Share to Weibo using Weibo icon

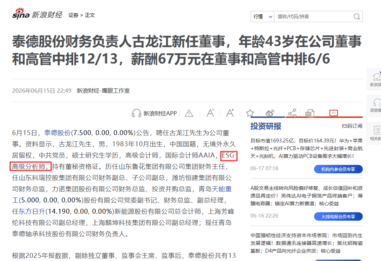point(270,113)
